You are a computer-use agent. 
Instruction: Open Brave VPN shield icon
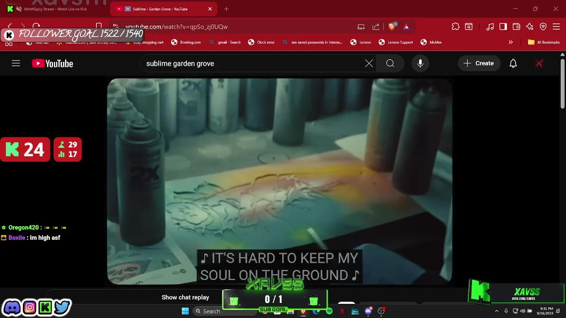[x=543, y=26]
